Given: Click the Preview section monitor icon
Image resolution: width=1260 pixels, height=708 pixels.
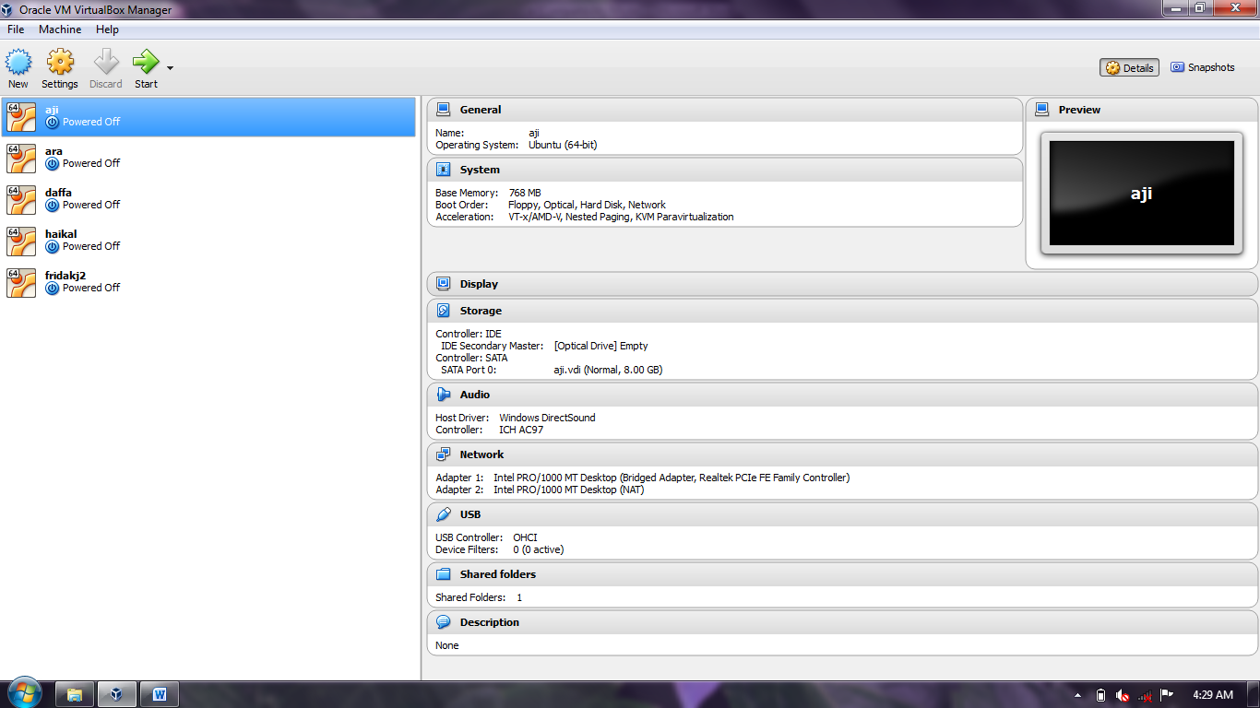Looking at the screenshot, I should click(x=1042, y=109).
